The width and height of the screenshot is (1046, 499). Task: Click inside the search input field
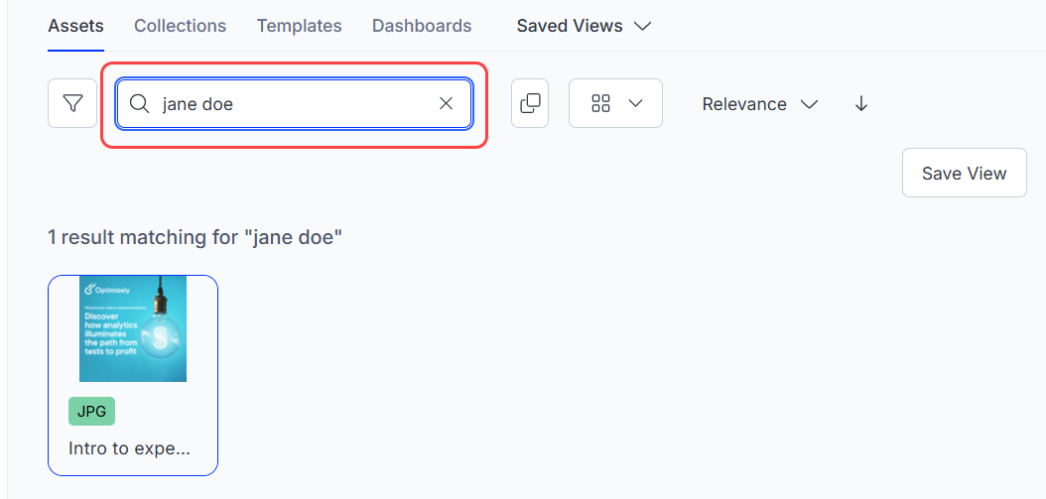click(298, 104)
